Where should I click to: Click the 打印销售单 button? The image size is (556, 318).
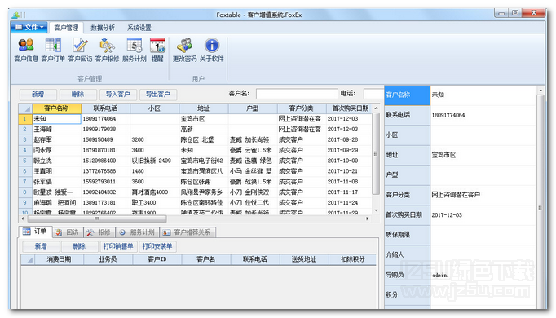click(x=118, y=246)
